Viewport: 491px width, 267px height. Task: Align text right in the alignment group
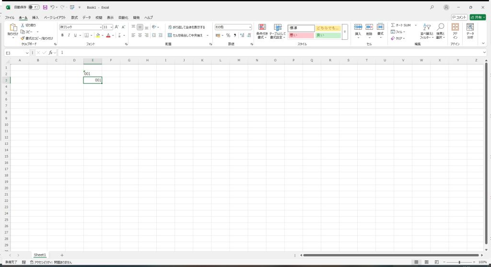click(x=147, y=35)
